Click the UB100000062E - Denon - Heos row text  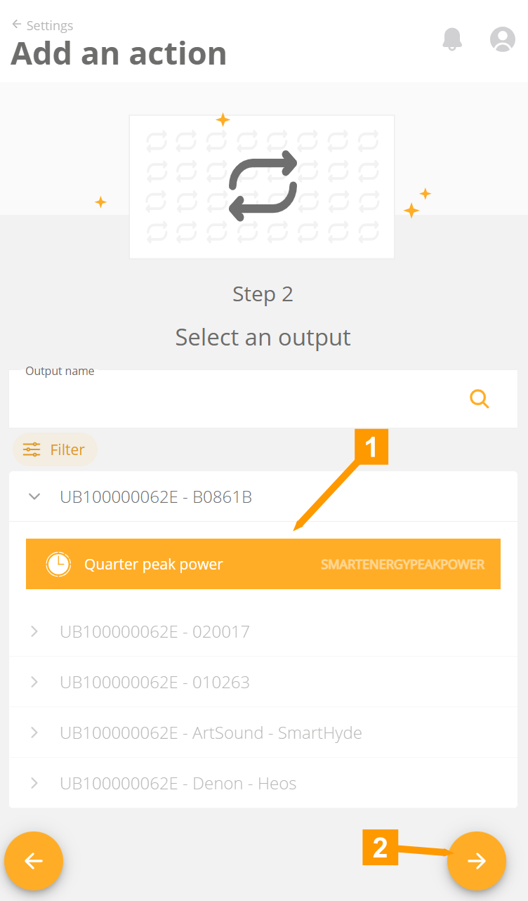coord(178,783)
